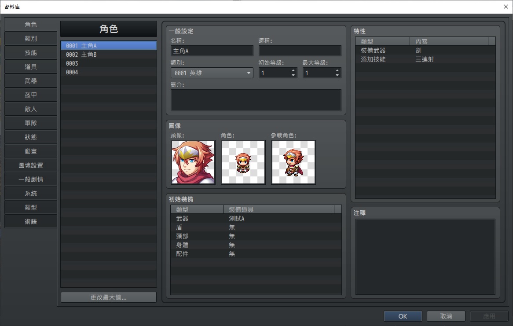Decrease the 初始等級 value
The width and height of the screenshot is (513, 326).
(293, 75)
